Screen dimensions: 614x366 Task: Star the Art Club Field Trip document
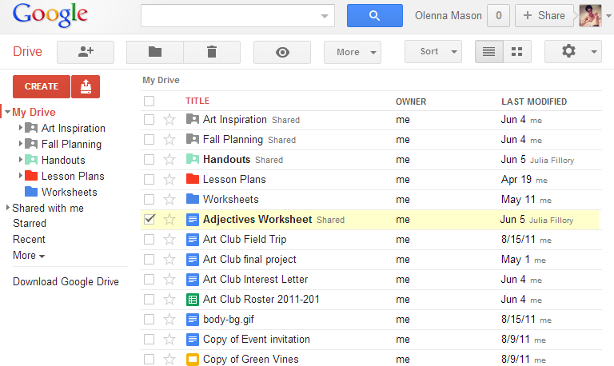169,240
